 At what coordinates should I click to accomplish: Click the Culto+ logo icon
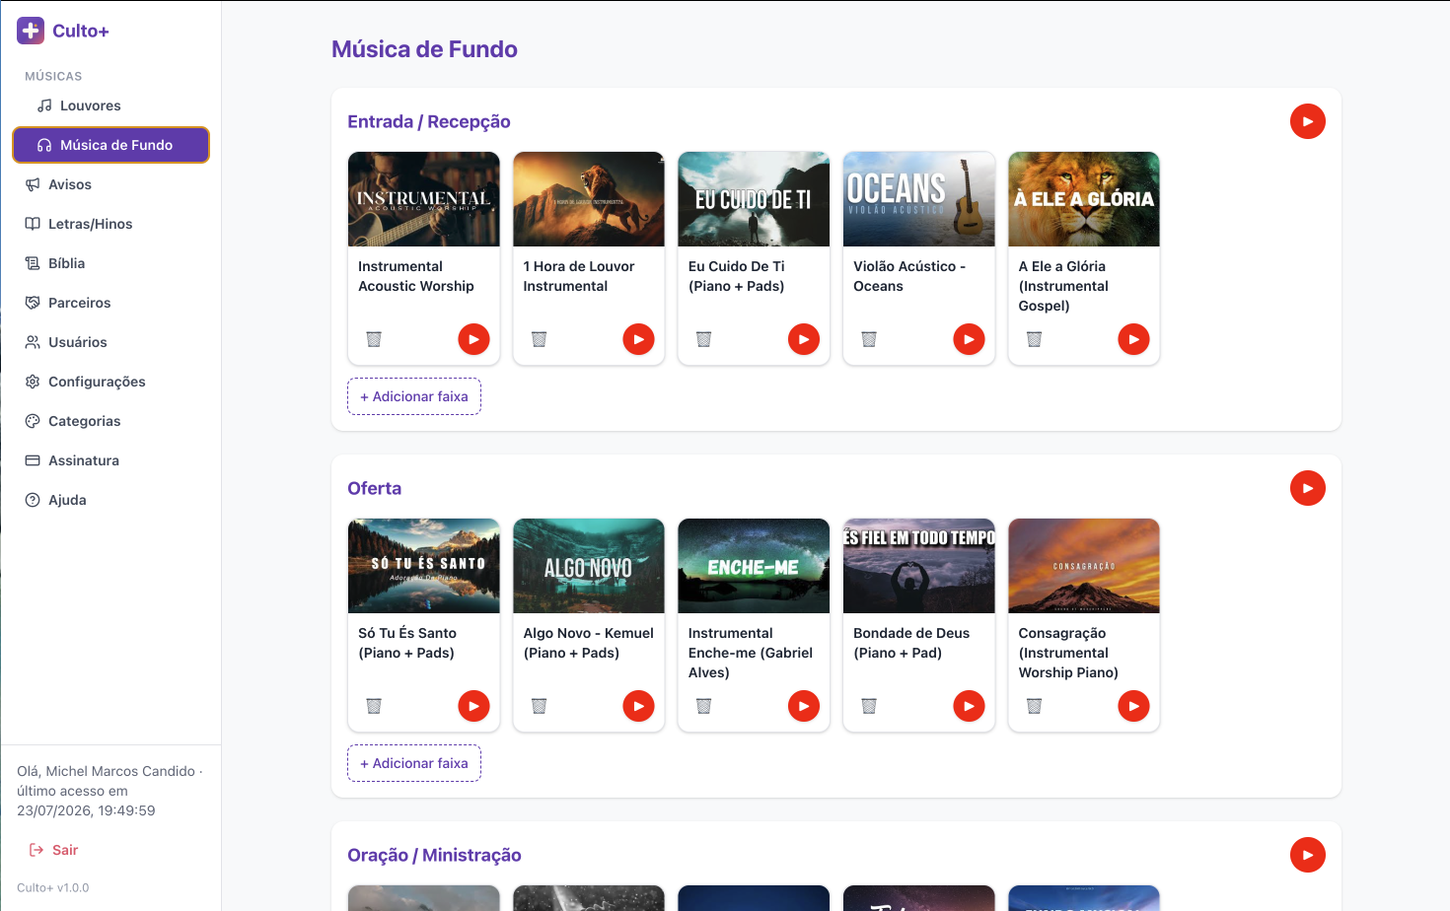coord(31,31)
